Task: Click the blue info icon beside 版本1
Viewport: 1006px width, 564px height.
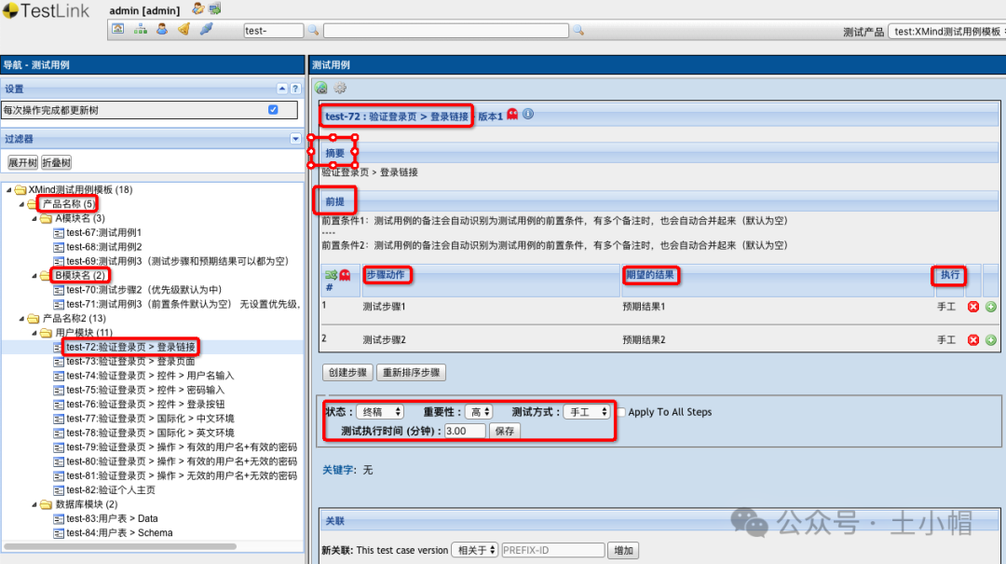Action: 528,115
